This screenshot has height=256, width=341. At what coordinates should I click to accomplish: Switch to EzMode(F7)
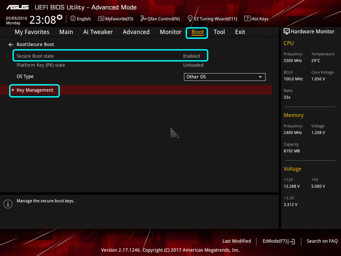275,241
